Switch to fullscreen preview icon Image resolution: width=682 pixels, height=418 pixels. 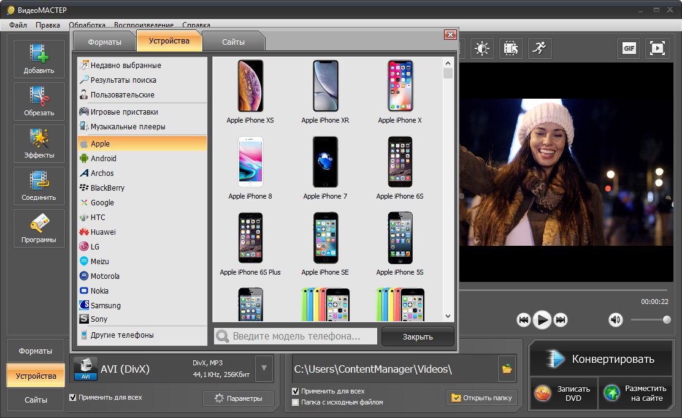[657, 48]
